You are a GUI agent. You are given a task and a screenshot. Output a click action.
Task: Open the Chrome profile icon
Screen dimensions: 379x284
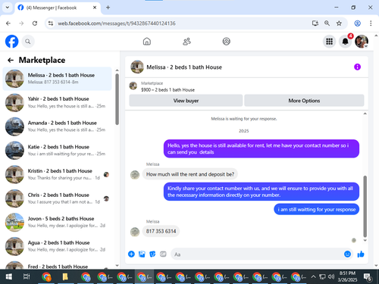357,23
